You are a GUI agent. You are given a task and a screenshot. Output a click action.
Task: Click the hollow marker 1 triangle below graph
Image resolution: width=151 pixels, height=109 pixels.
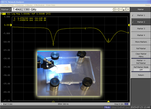coord(53,101)
